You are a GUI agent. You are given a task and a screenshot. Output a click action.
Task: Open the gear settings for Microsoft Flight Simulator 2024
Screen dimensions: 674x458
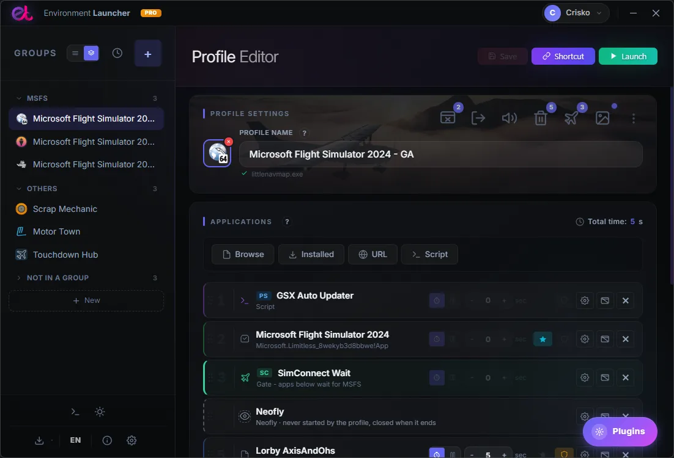pos(585,339)
